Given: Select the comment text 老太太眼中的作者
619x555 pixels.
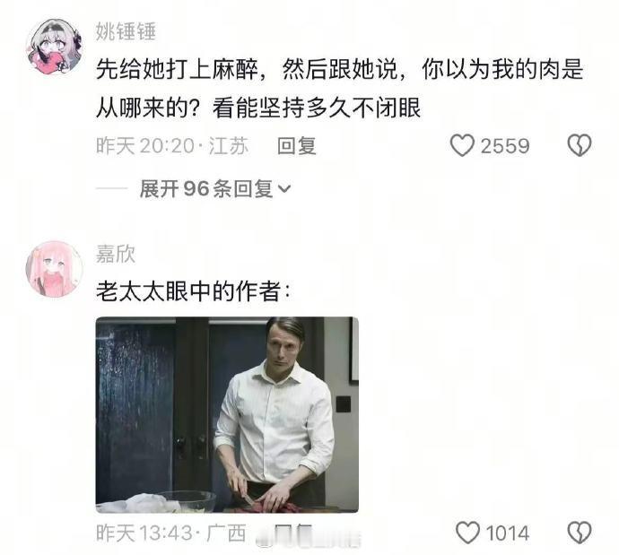Looking at the screenshot, I should pyautogui.click(x=194, y=291).
